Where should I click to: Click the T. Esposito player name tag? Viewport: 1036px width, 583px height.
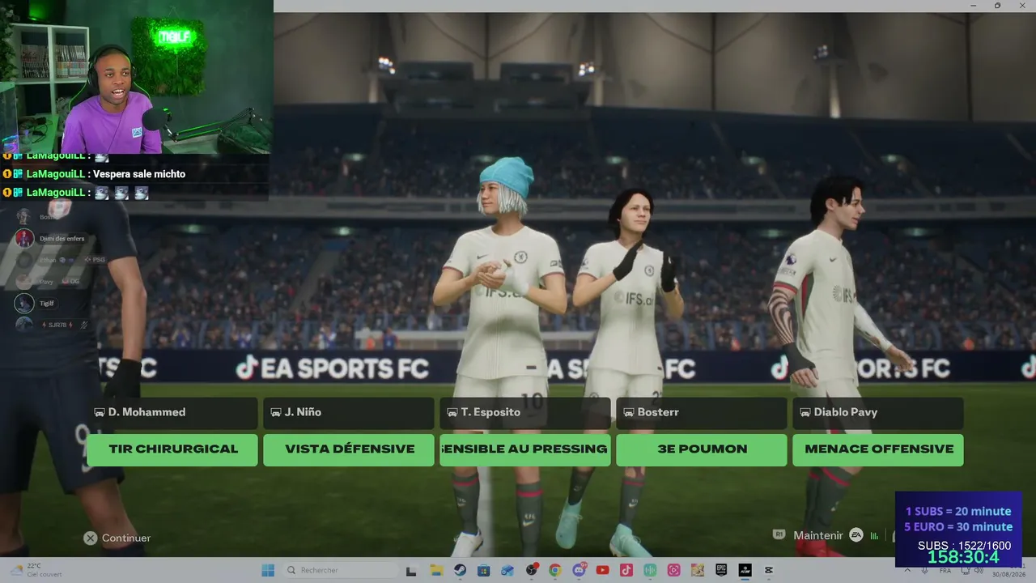(x=525, y=413)
